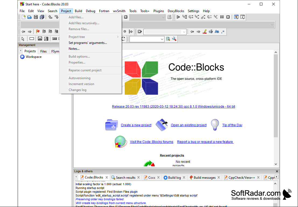Click the Stop debugger icon
298x207 pixels.
coord(228,17)
